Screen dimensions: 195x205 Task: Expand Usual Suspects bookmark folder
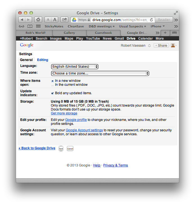(x=132, y=26)
